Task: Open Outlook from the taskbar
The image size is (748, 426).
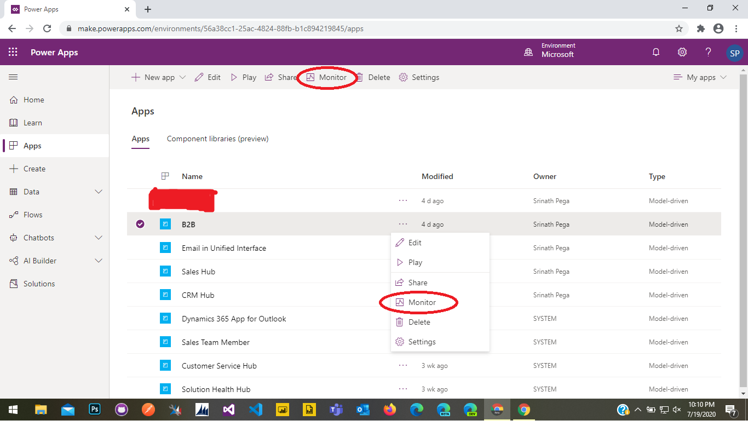Action: pyautogui.click(x=363, y=409)
